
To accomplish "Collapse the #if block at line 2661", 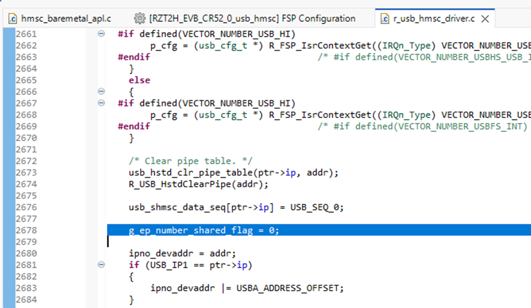I will point(101,34).
